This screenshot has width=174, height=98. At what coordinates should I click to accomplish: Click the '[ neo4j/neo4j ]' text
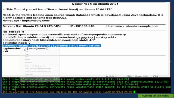click(x=38, y=48)
